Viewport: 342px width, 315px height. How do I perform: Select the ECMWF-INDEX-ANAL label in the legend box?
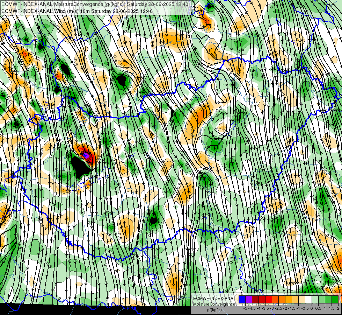pos(214,299)
